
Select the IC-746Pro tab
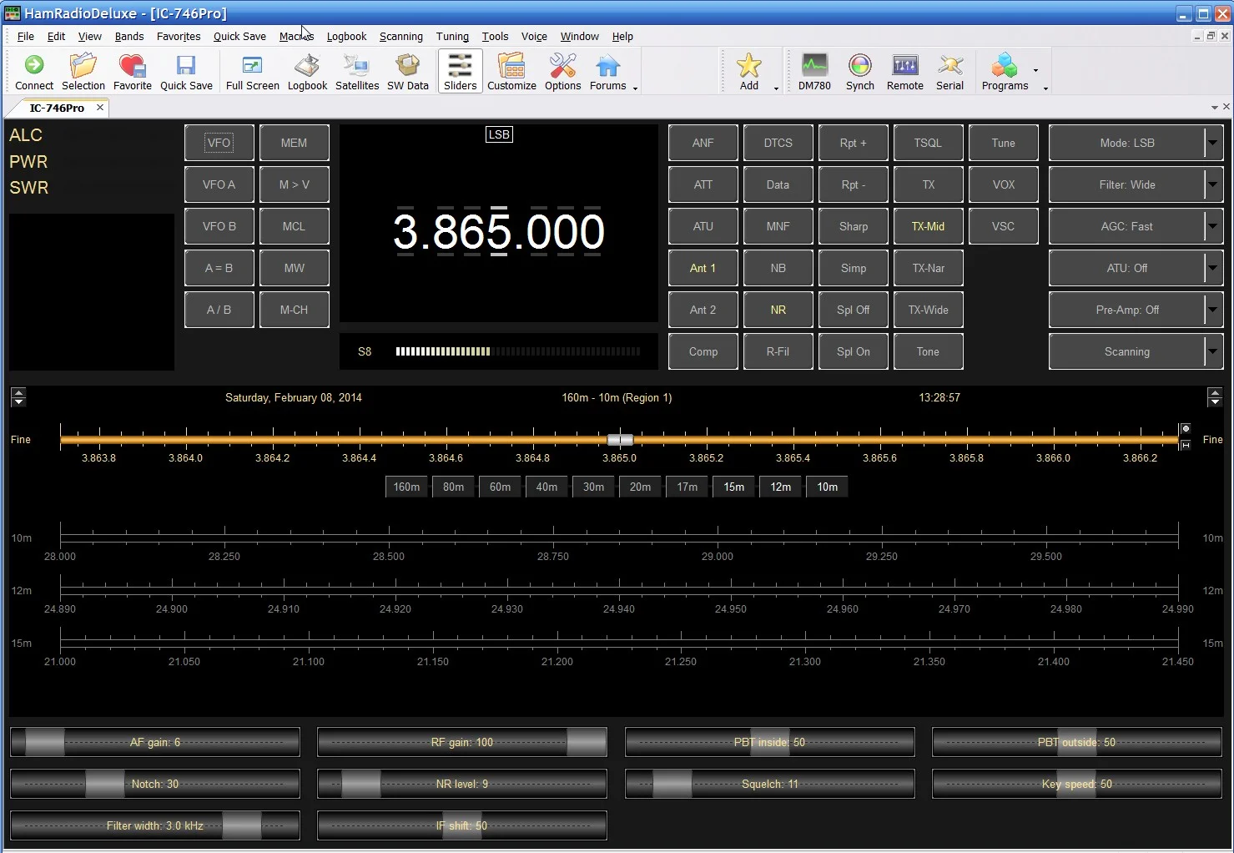[57, 108]
